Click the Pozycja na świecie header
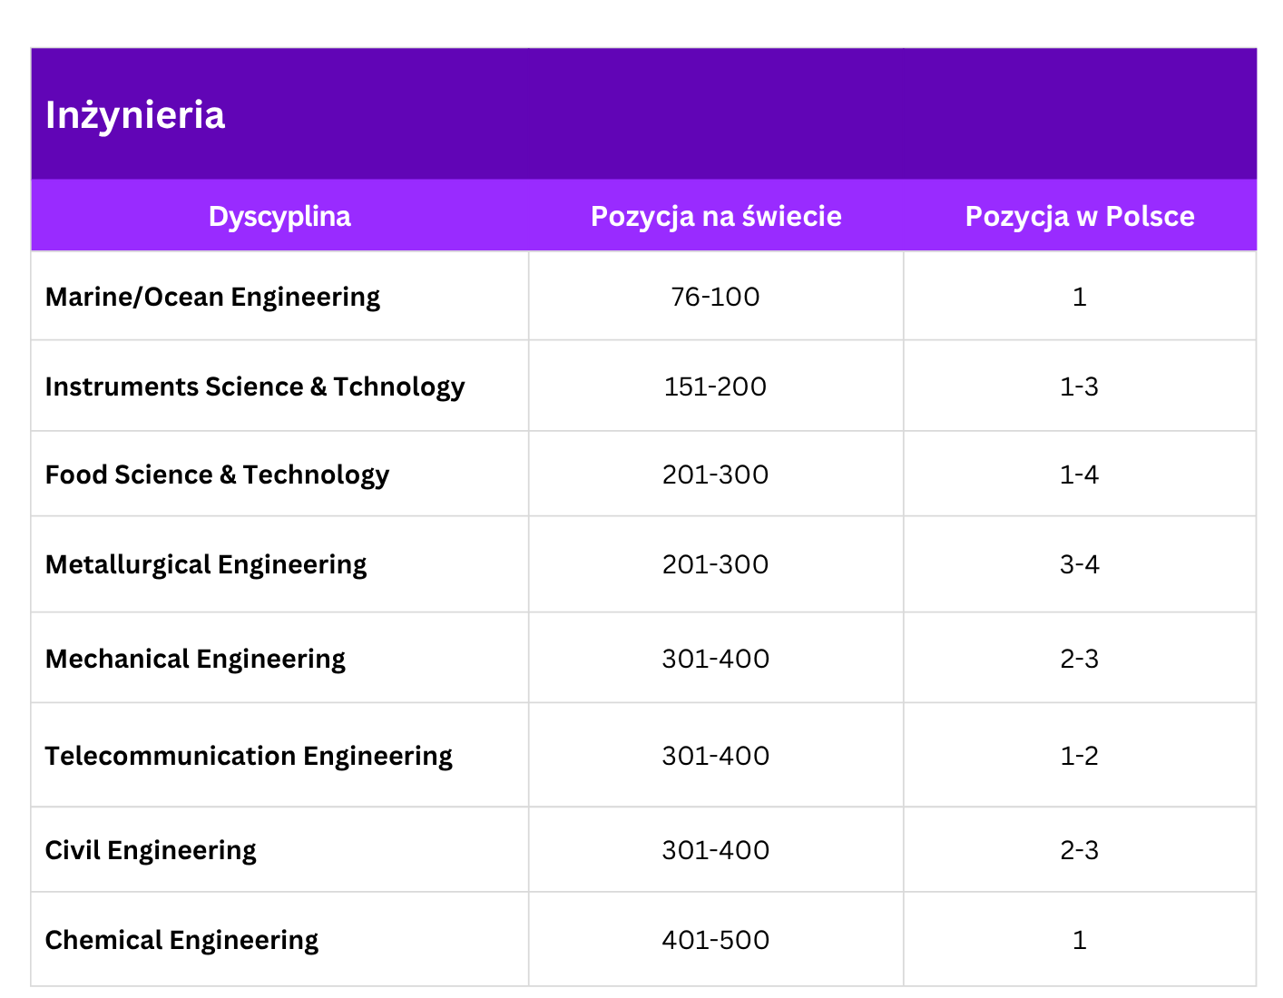This screenshot has width=1283, height=998. coord(716,216)
